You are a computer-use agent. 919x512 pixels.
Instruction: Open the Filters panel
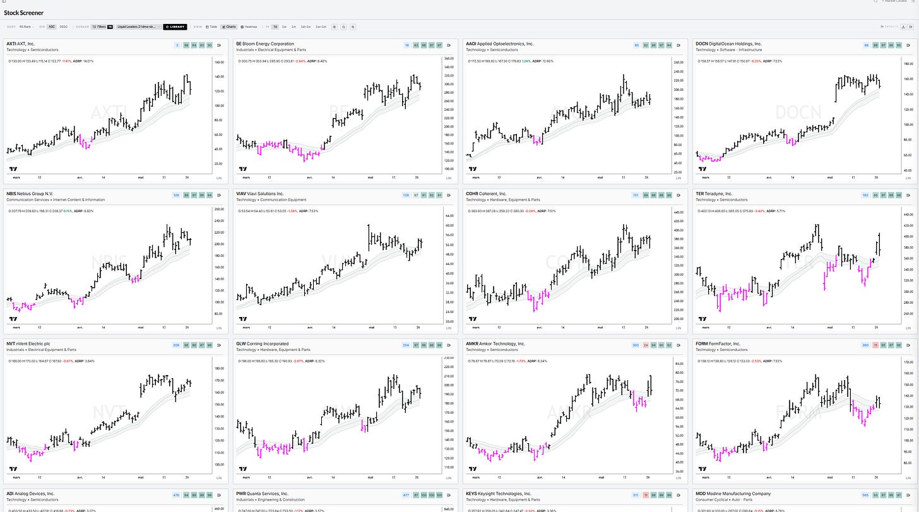(x=102, y=27)
